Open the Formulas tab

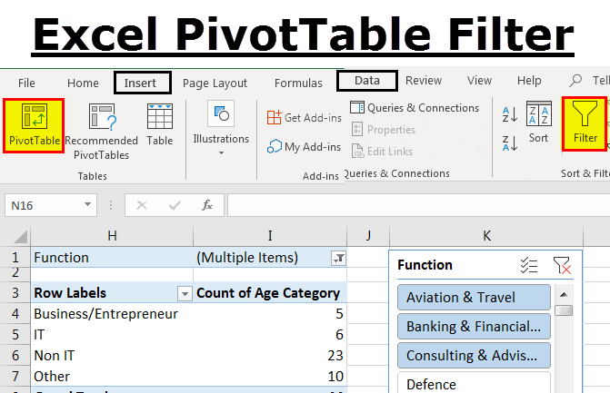point(298,83)
